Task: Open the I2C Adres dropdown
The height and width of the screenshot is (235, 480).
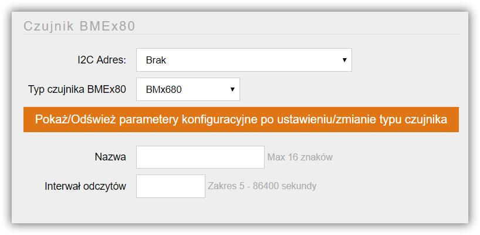Action: point(244,60)
